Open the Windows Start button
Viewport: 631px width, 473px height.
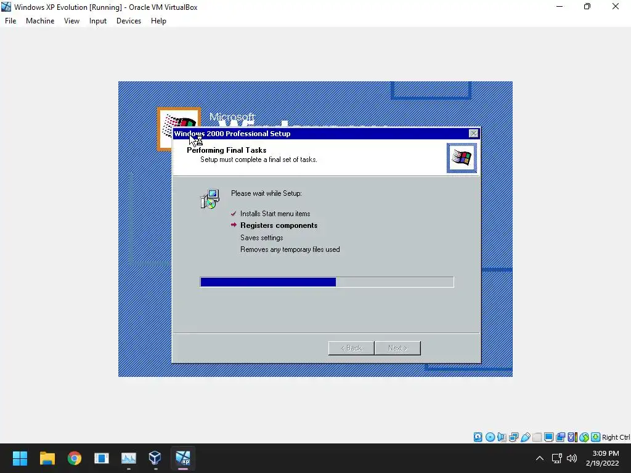click(x=20, y=458)
